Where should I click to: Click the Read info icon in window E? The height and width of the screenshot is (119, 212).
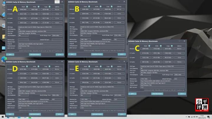click(x=89, y=66)
